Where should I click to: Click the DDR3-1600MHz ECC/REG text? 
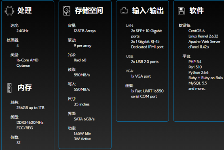click(30, 125)
